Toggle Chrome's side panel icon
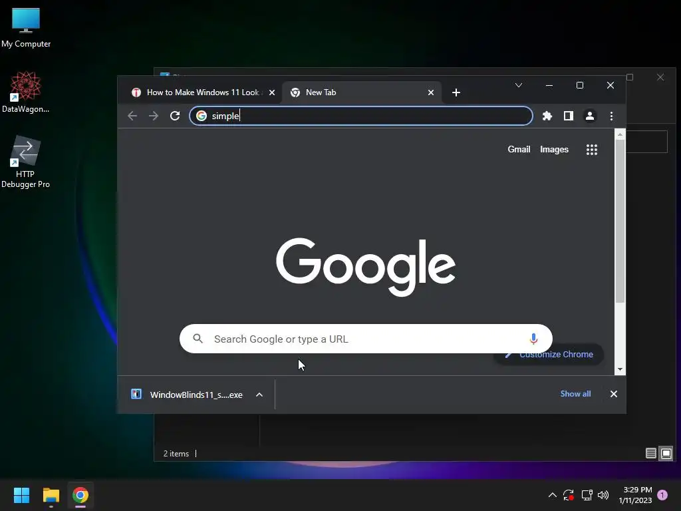 tap(569, 116)
